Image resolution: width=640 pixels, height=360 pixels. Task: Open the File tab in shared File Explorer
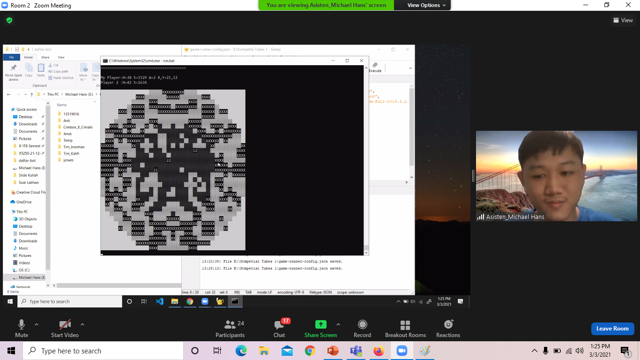[x=11, y=57]
